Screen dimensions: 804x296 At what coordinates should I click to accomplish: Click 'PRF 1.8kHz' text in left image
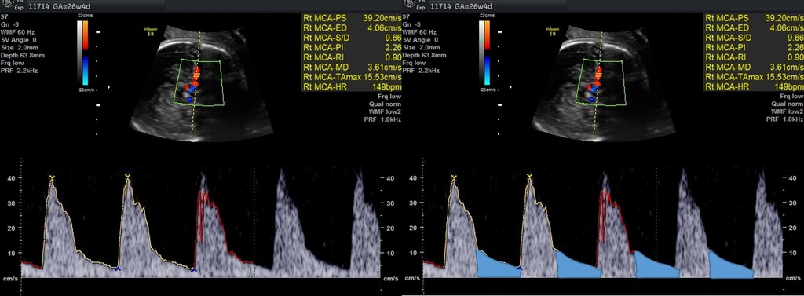pyautogui.click(x=383, y=119)
